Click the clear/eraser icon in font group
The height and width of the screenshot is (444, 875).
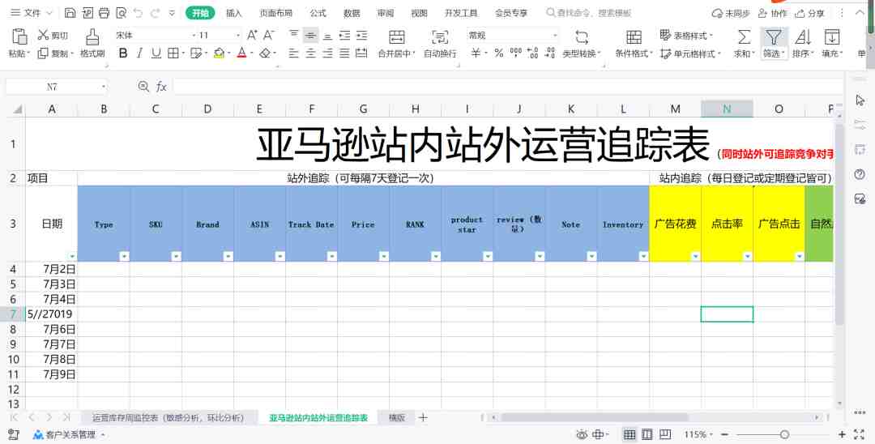tap(265, 53)
